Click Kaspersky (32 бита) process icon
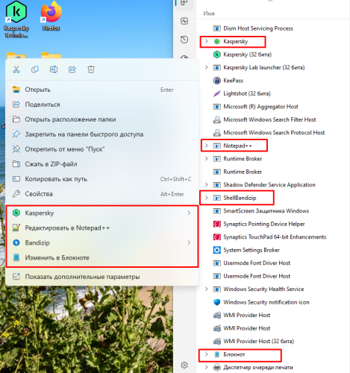This screenshot has width=350, height=373. (x=217, y=54)
